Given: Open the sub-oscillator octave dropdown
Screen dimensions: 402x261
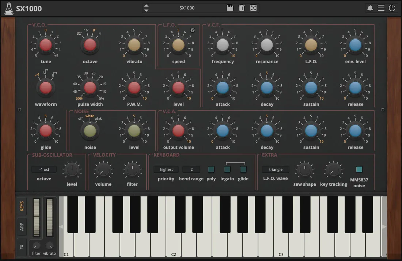Looking at the screenshot, I should click(44, 169).
